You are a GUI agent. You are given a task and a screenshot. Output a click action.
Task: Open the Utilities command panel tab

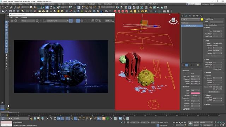click(x=201, y=16)
